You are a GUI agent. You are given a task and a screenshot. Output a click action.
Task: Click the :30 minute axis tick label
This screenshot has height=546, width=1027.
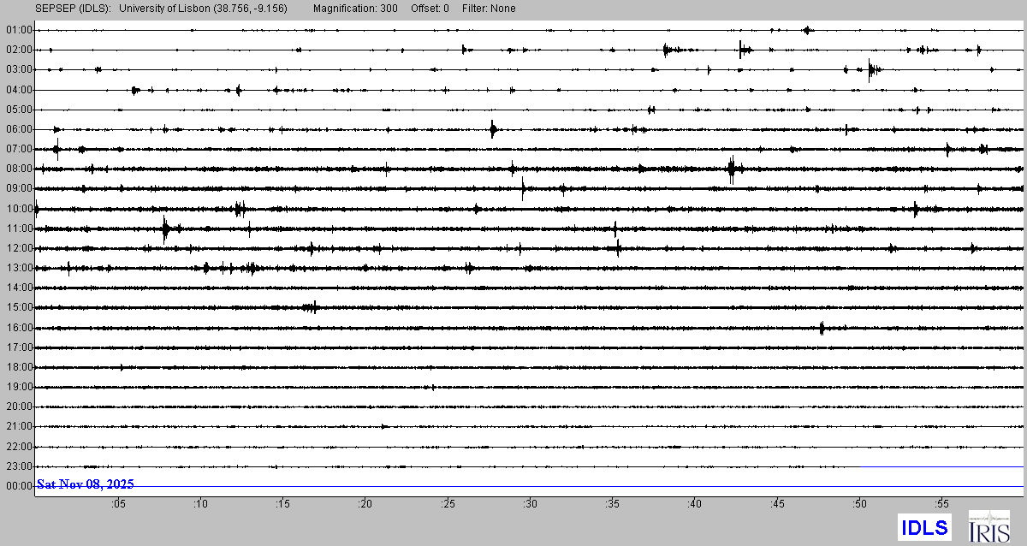(x=530, y=504)
